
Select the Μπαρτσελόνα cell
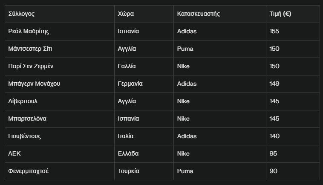point(27,119)
